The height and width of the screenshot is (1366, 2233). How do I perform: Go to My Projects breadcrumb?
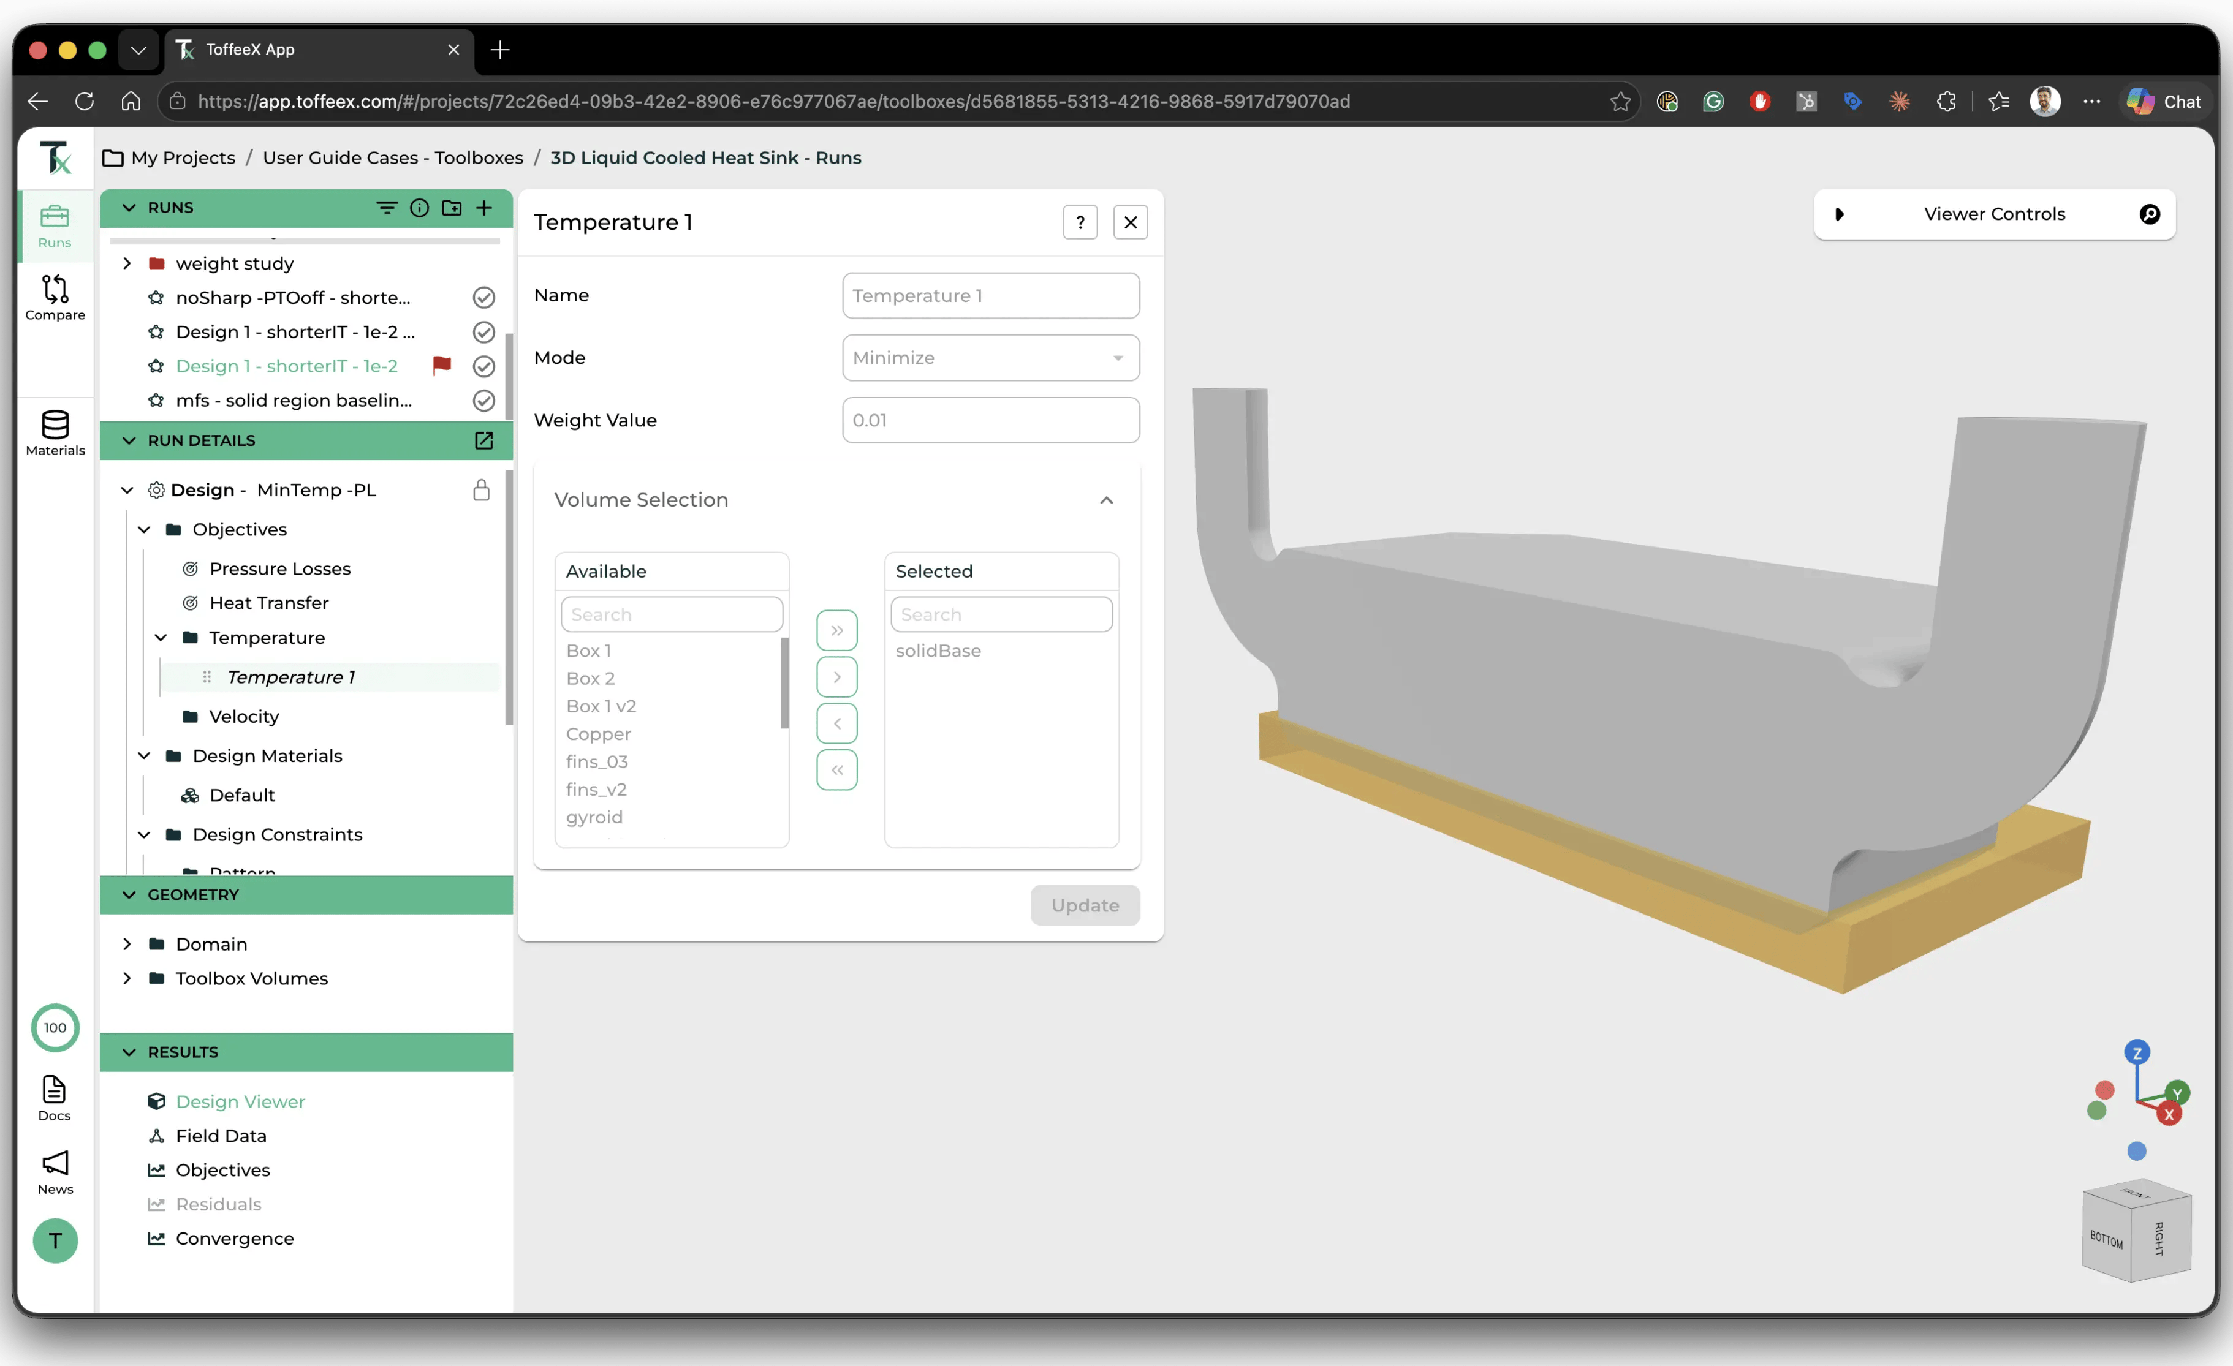tap(183, 157)
